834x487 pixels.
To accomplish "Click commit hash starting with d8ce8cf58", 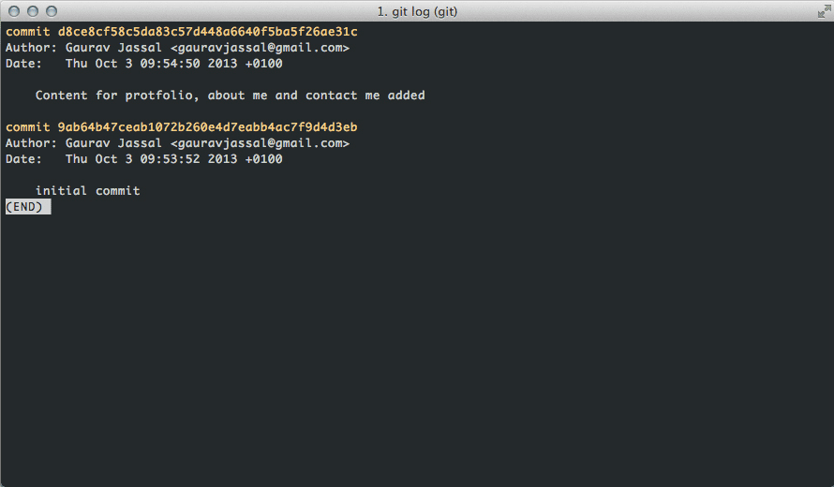I will (207, 32).
